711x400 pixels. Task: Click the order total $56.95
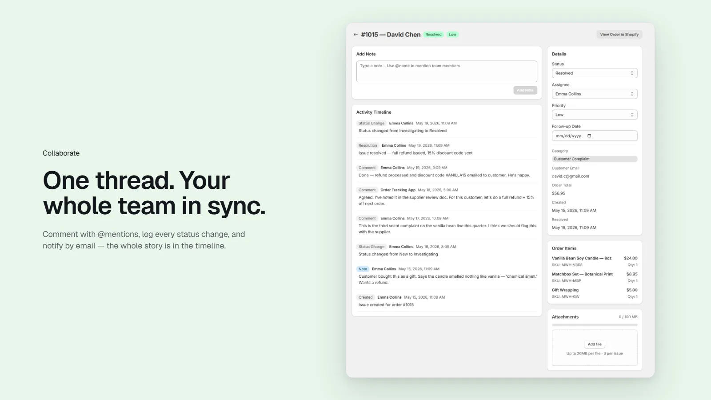559,193
